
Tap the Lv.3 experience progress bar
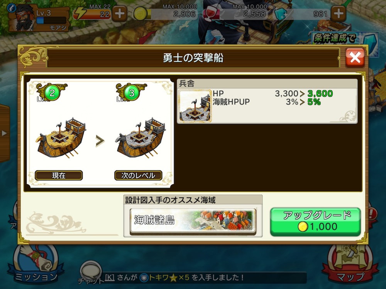click(x=51, y=20)
